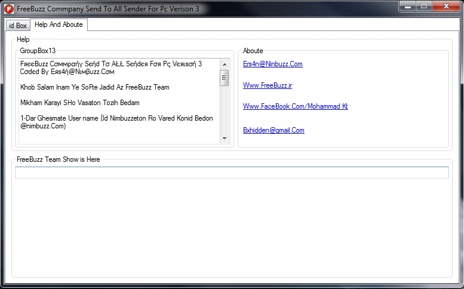
Task: Open the Ers4n@Ninbuzz.Com link
Action: 272,64
